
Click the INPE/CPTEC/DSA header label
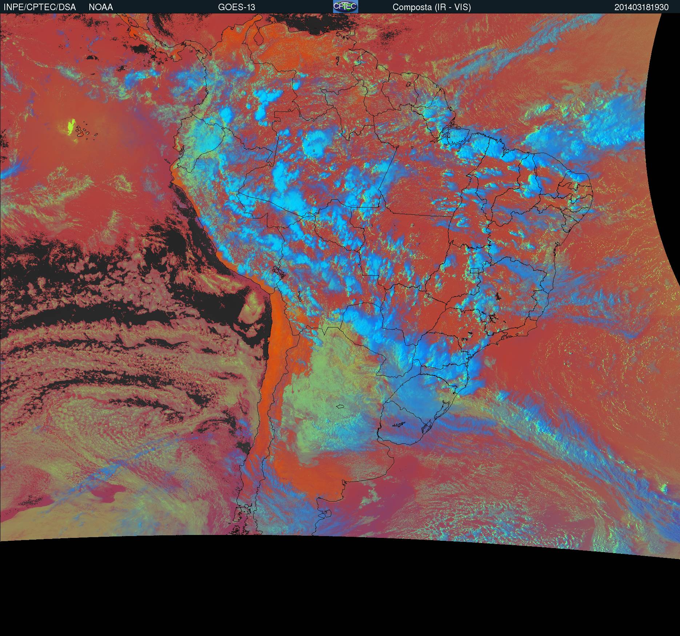[x=40, y=7]
